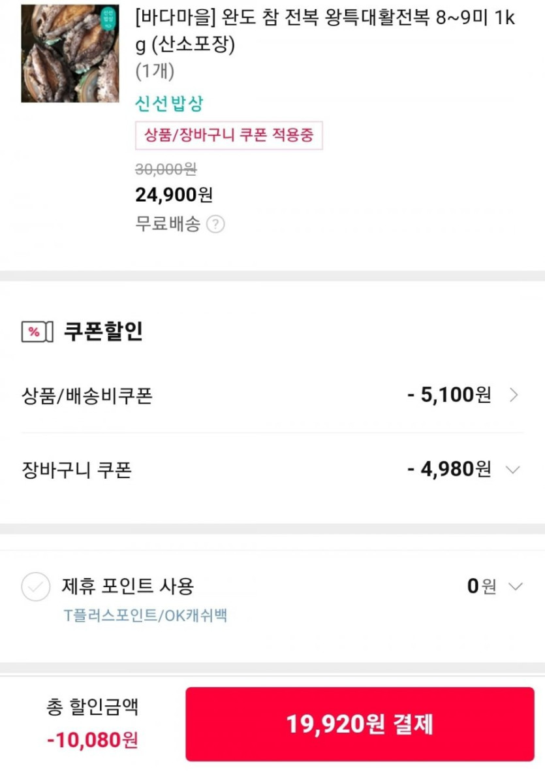Click the 상품/장바구니 쿠폰 적용중 badge
Image resolution: width=545 pixels, height=772 pixels.
[x=228, y=135]
